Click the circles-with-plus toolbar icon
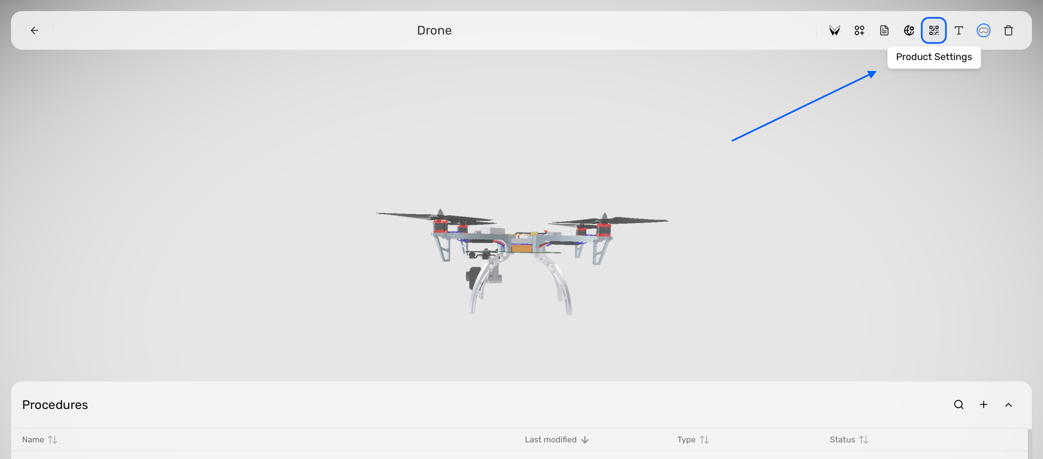 [859, 31]
